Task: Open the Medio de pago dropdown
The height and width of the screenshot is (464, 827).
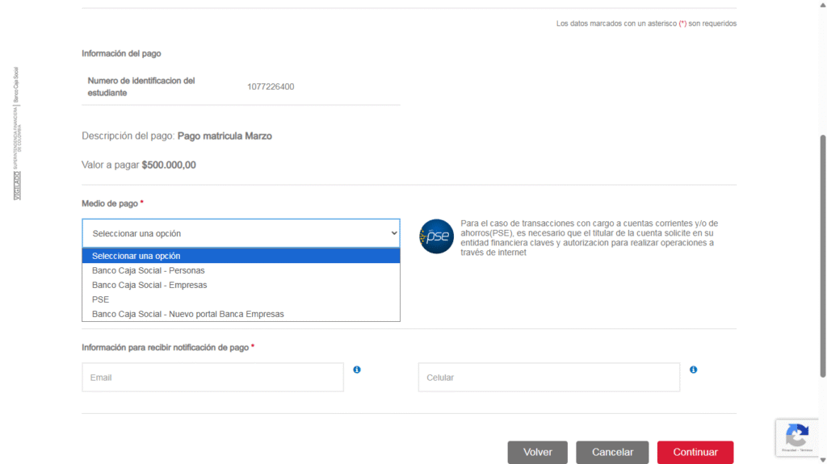Action: click(x=241, y=233)
